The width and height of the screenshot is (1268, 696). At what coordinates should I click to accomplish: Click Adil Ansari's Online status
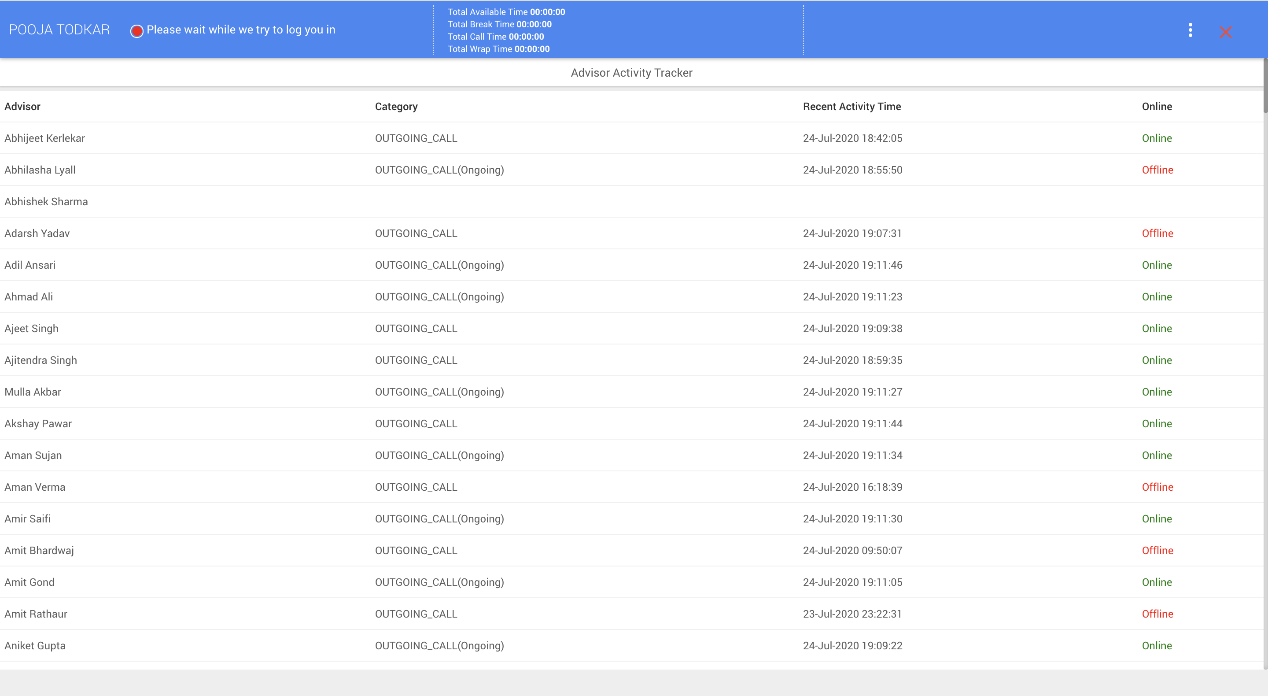1157,265
